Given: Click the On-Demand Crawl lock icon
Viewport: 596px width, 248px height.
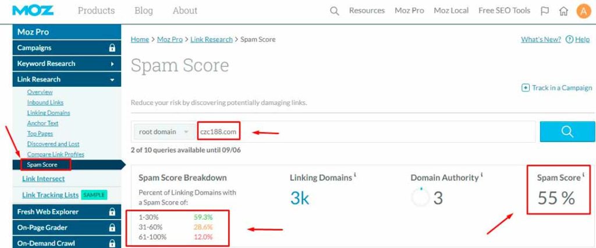Looking at the screenshot, I should coord(112,243).
